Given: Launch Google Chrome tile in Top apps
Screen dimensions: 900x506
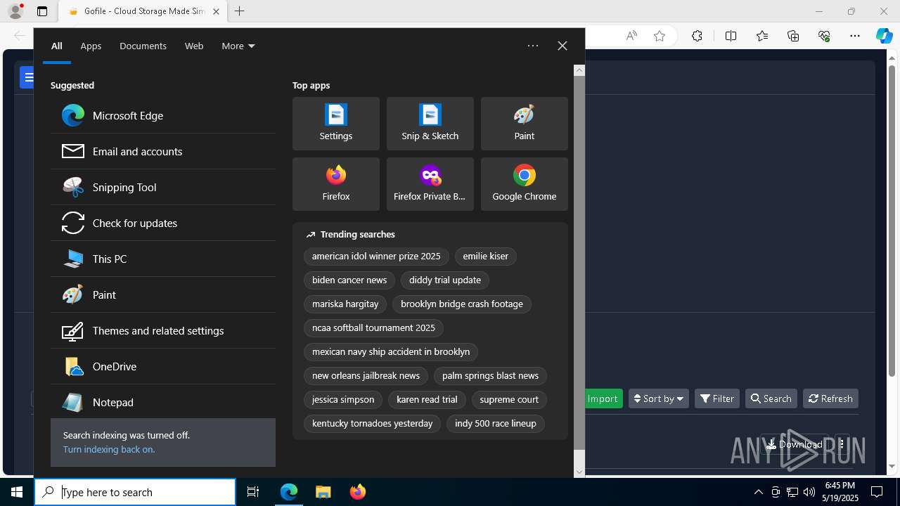Looking at the screenshot, I should (525, 184).
